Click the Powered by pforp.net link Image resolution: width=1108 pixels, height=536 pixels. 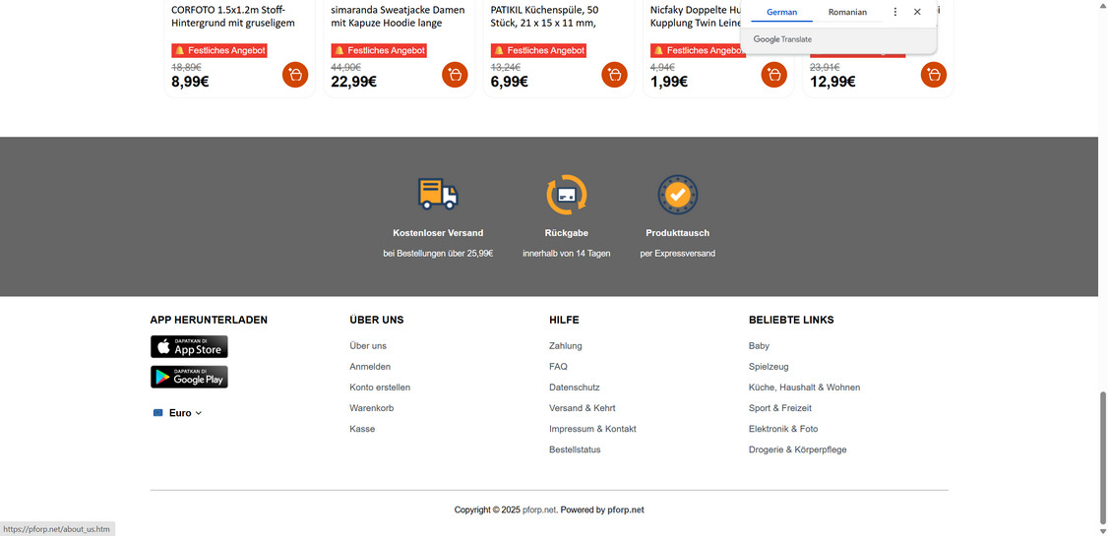pyautogui.click(x=626, y=509)
